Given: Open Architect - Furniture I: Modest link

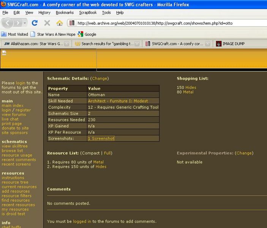Looking at the screenshot, I should 118,101.
